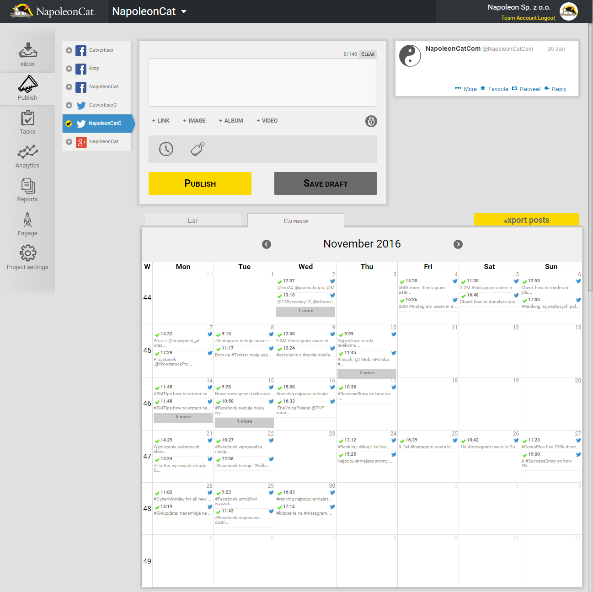Toggle selection of NapoleonCat. Facebook profile
The height and width of the screenshot is (592, 593).
point(69,87)
